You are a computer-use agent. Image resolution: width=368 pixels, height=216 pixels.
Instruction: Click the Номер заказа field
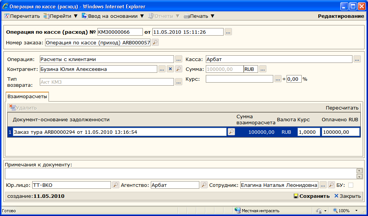tap(98, 43)
